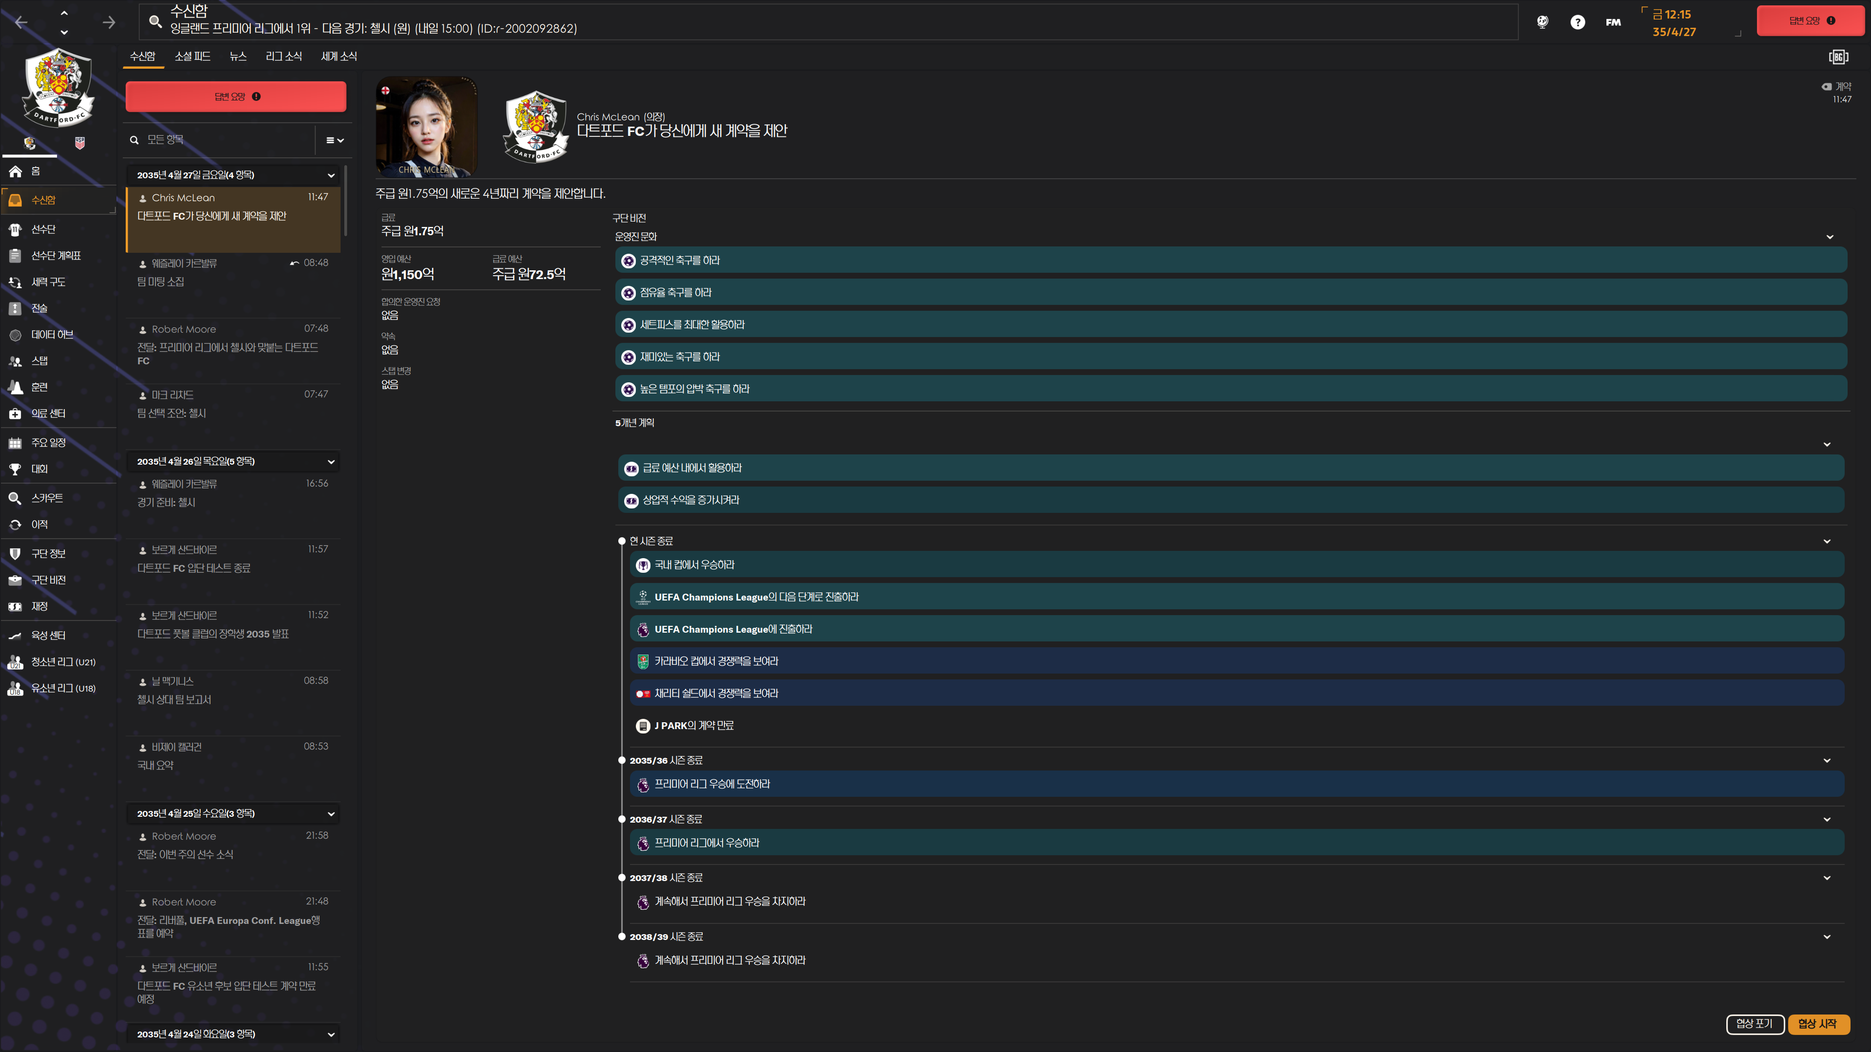Open the Training (훈련) cone icon
Screen dimensions: 1871x1052
pos(15,387)
